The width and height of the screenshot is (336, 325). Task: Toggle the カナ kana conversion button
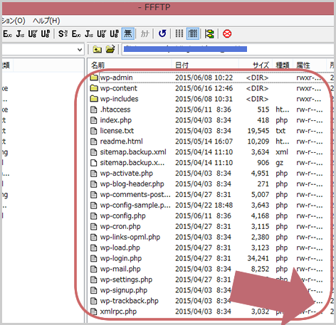pos(145,34)
